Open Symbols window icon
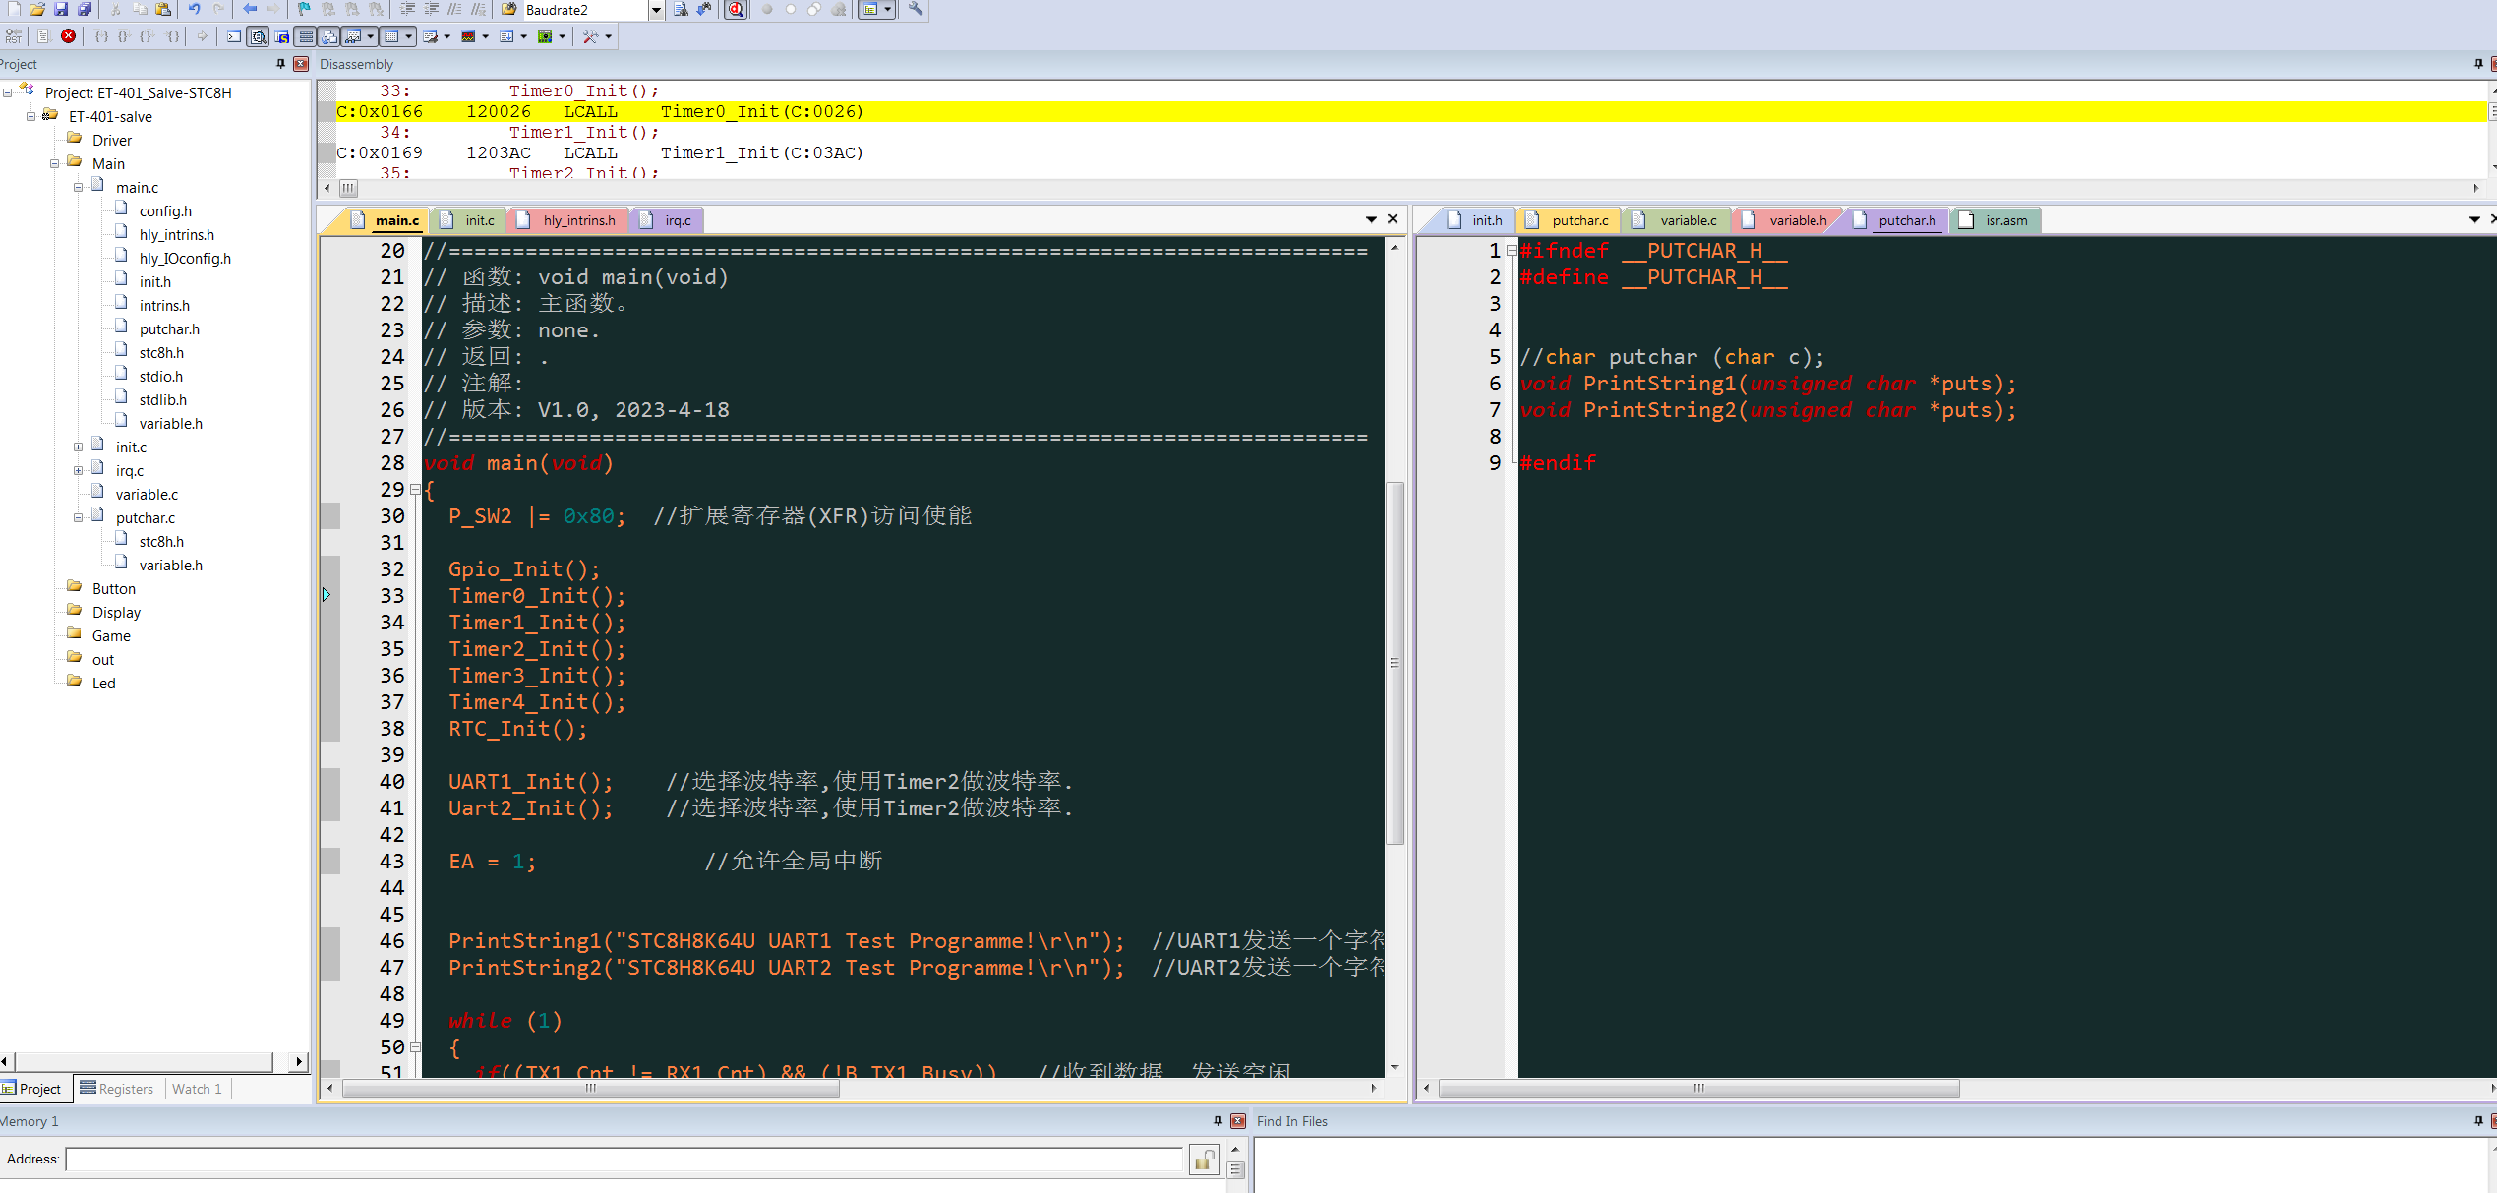The height and width of the screenshot is (1193, 2497). point(282,36)
